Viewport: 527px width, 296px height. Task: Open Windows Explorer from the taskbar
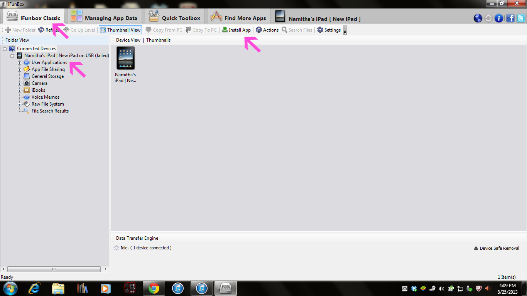(x=58, y=288)
